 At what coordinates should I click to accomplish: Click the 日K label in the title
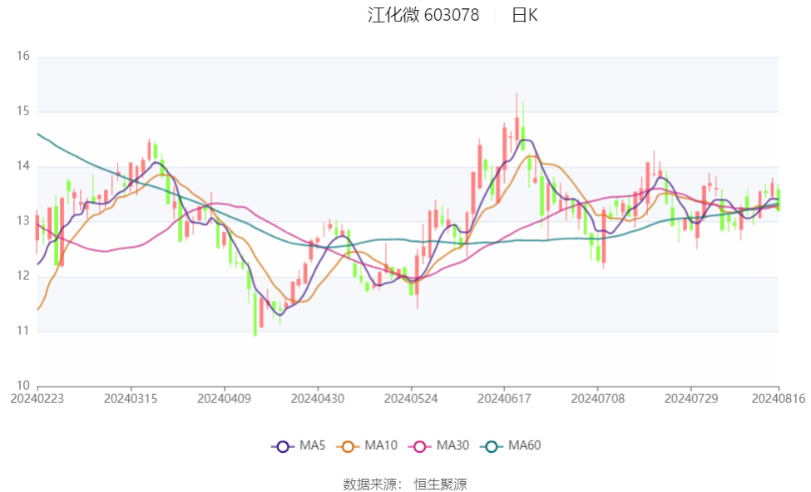pos(525,15)
